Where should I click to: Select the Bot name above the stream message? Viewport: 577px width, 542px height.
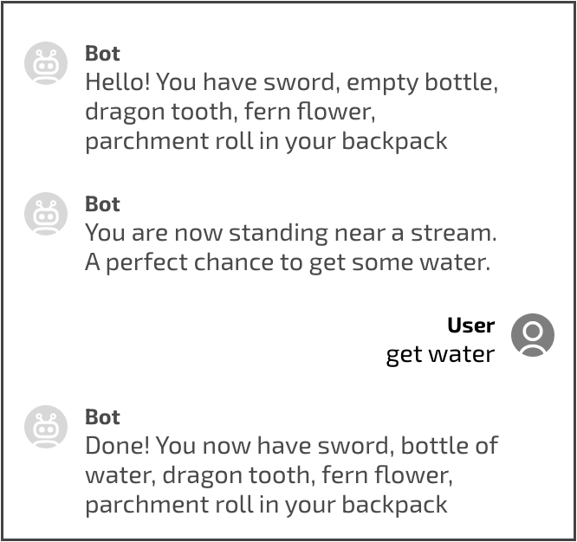[x=102, y=204]
